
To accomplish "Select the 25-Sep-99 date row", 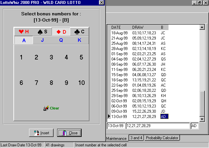I will point(120,90).
